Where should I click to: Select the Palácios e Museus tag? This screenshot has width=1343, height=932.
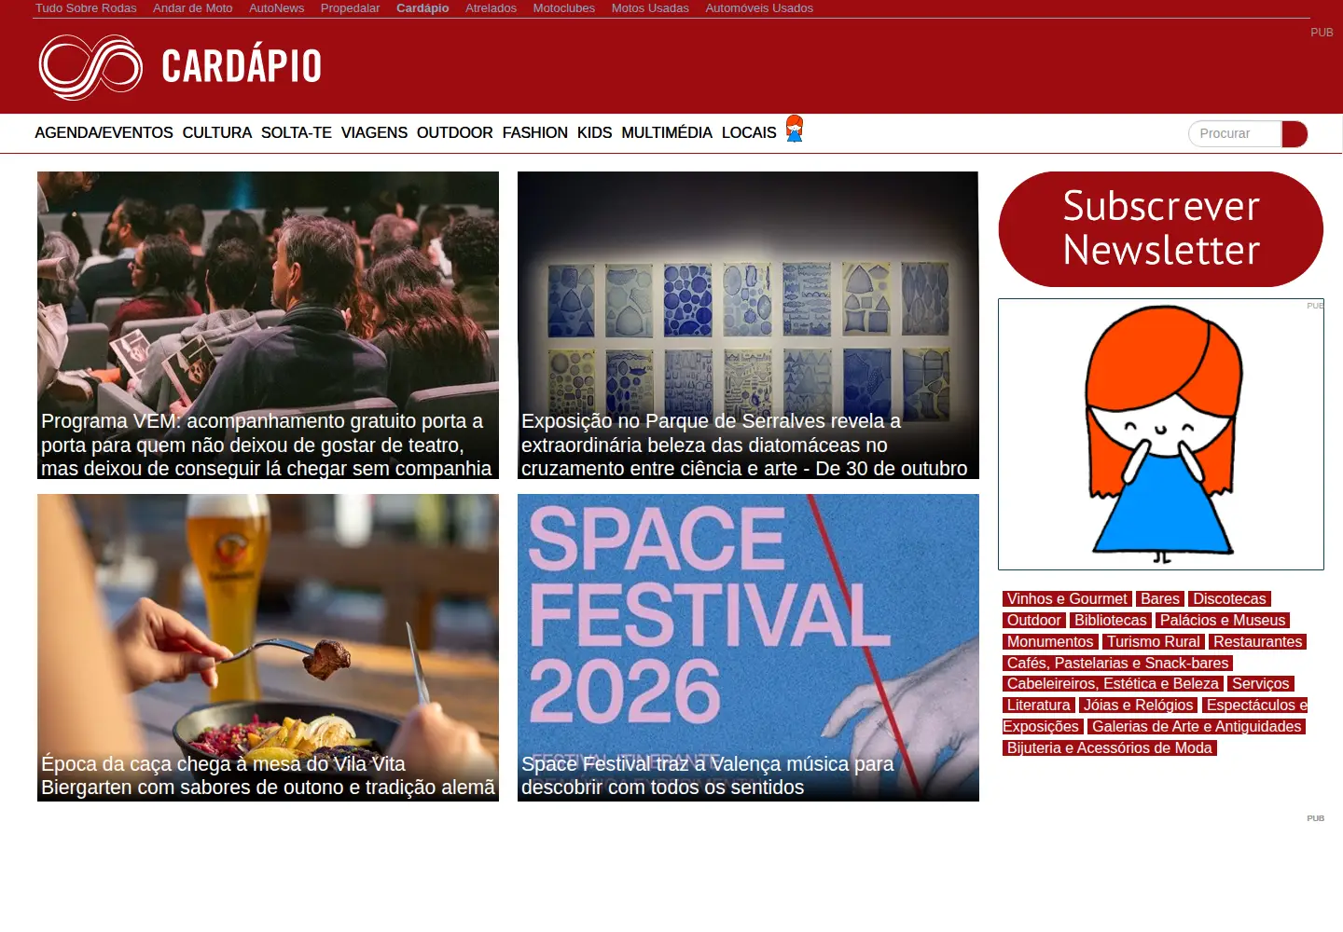pyautogui.click(x=1223, y=621)
